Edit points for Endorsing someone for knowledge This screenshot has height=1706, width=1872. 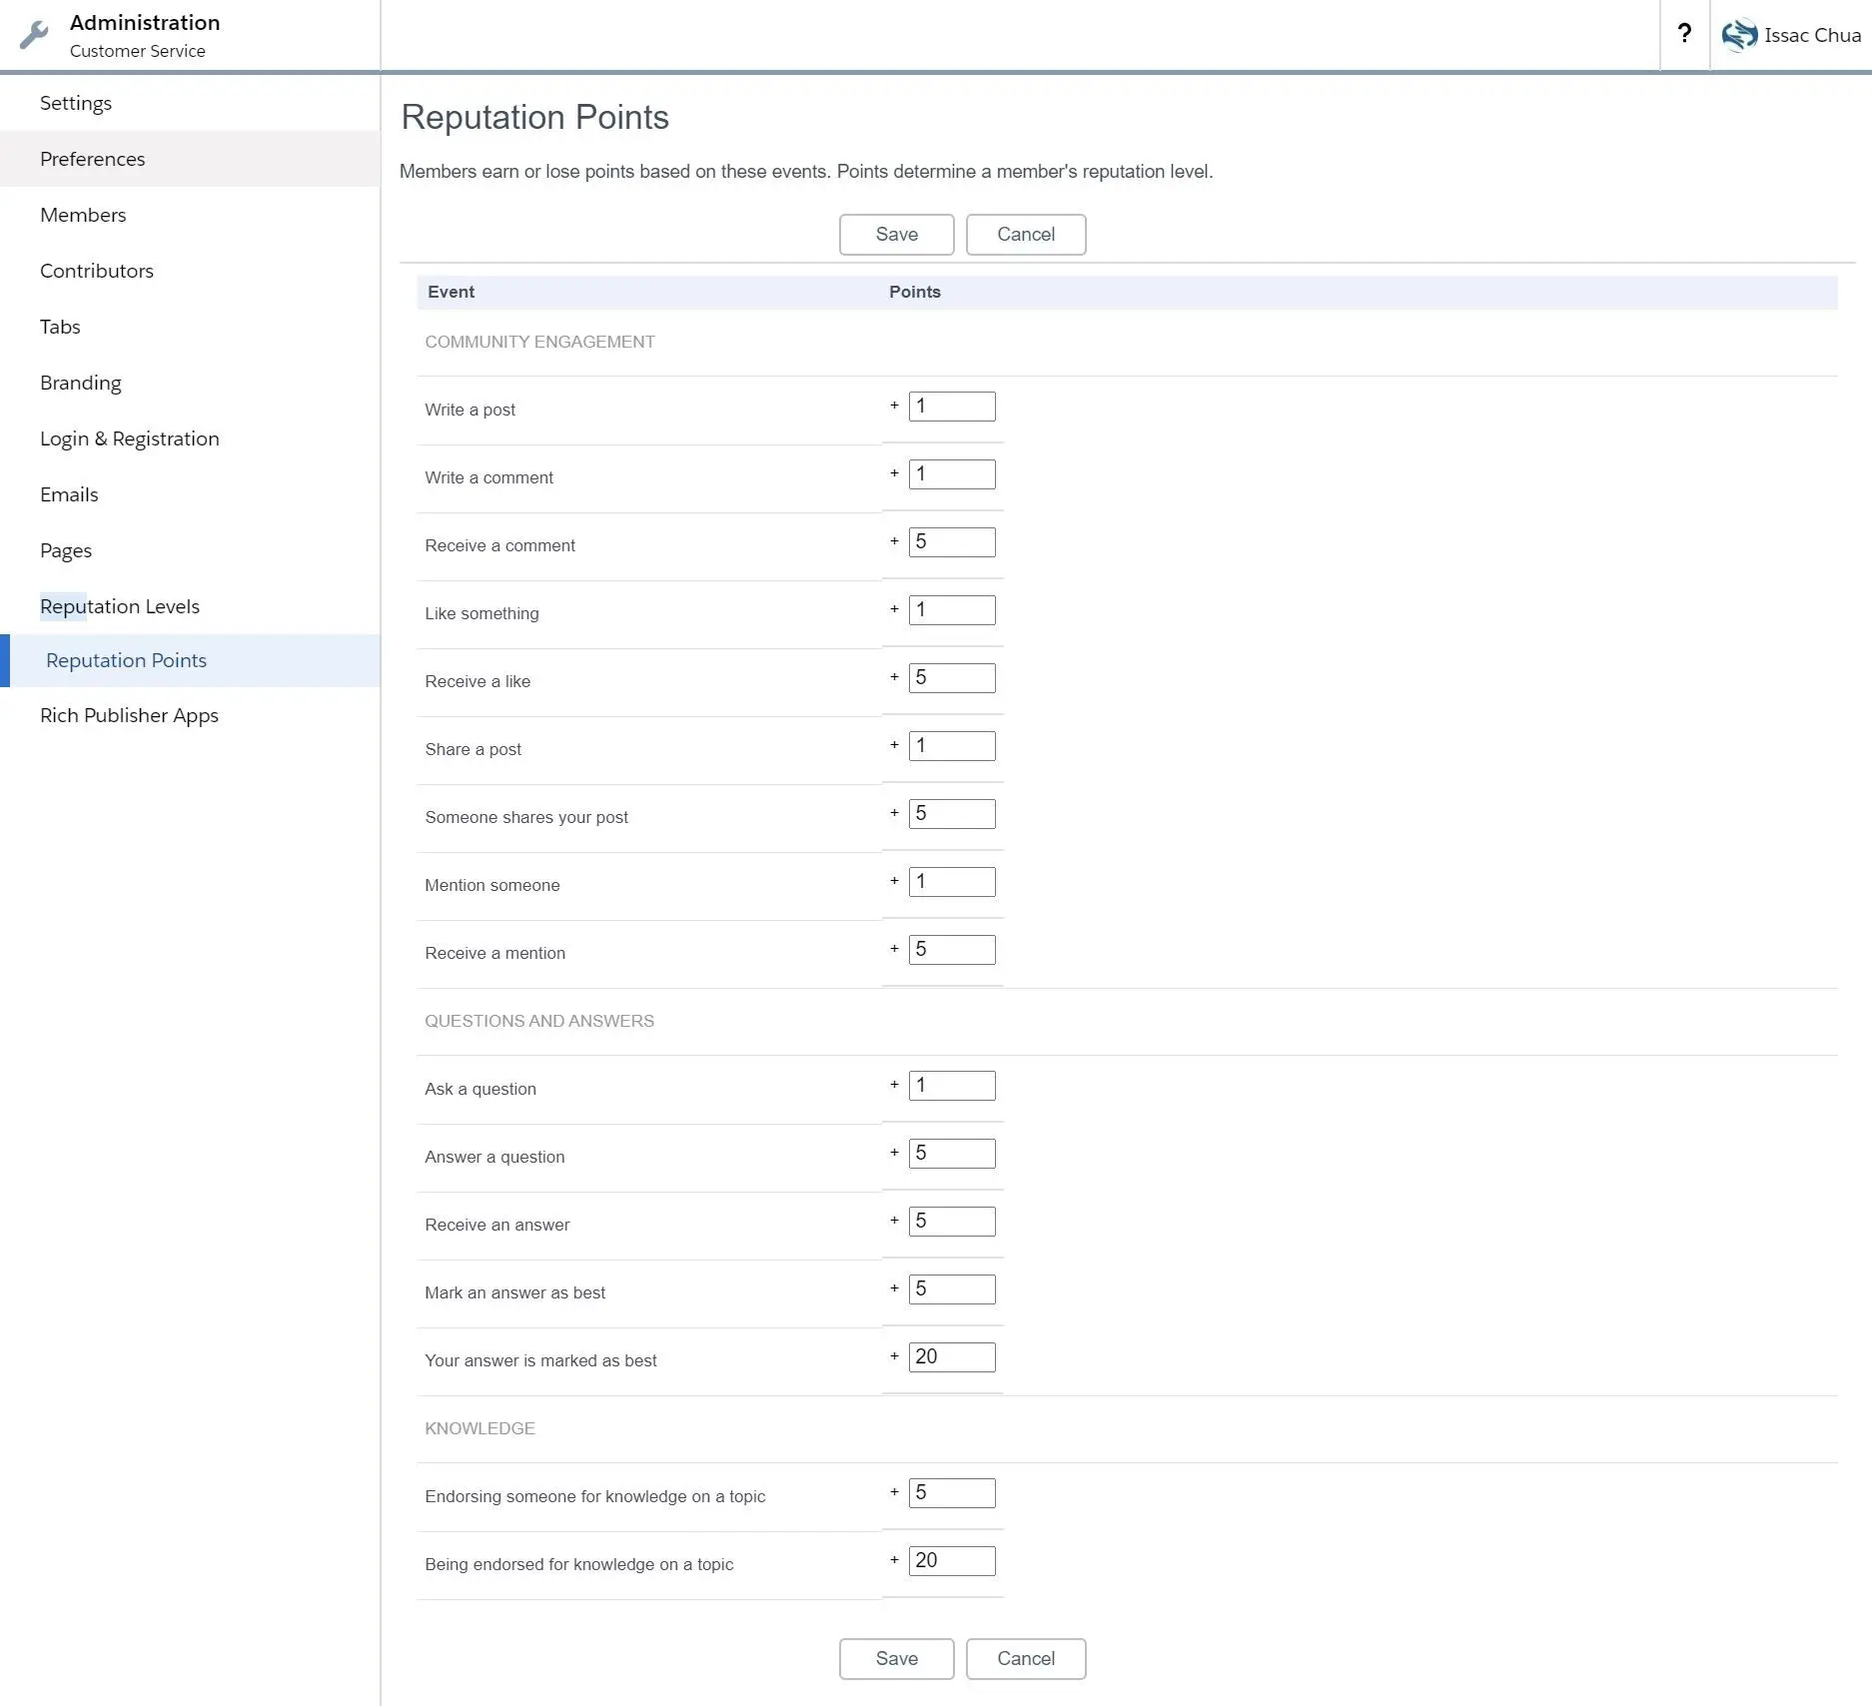click(x=952, y=1493)
